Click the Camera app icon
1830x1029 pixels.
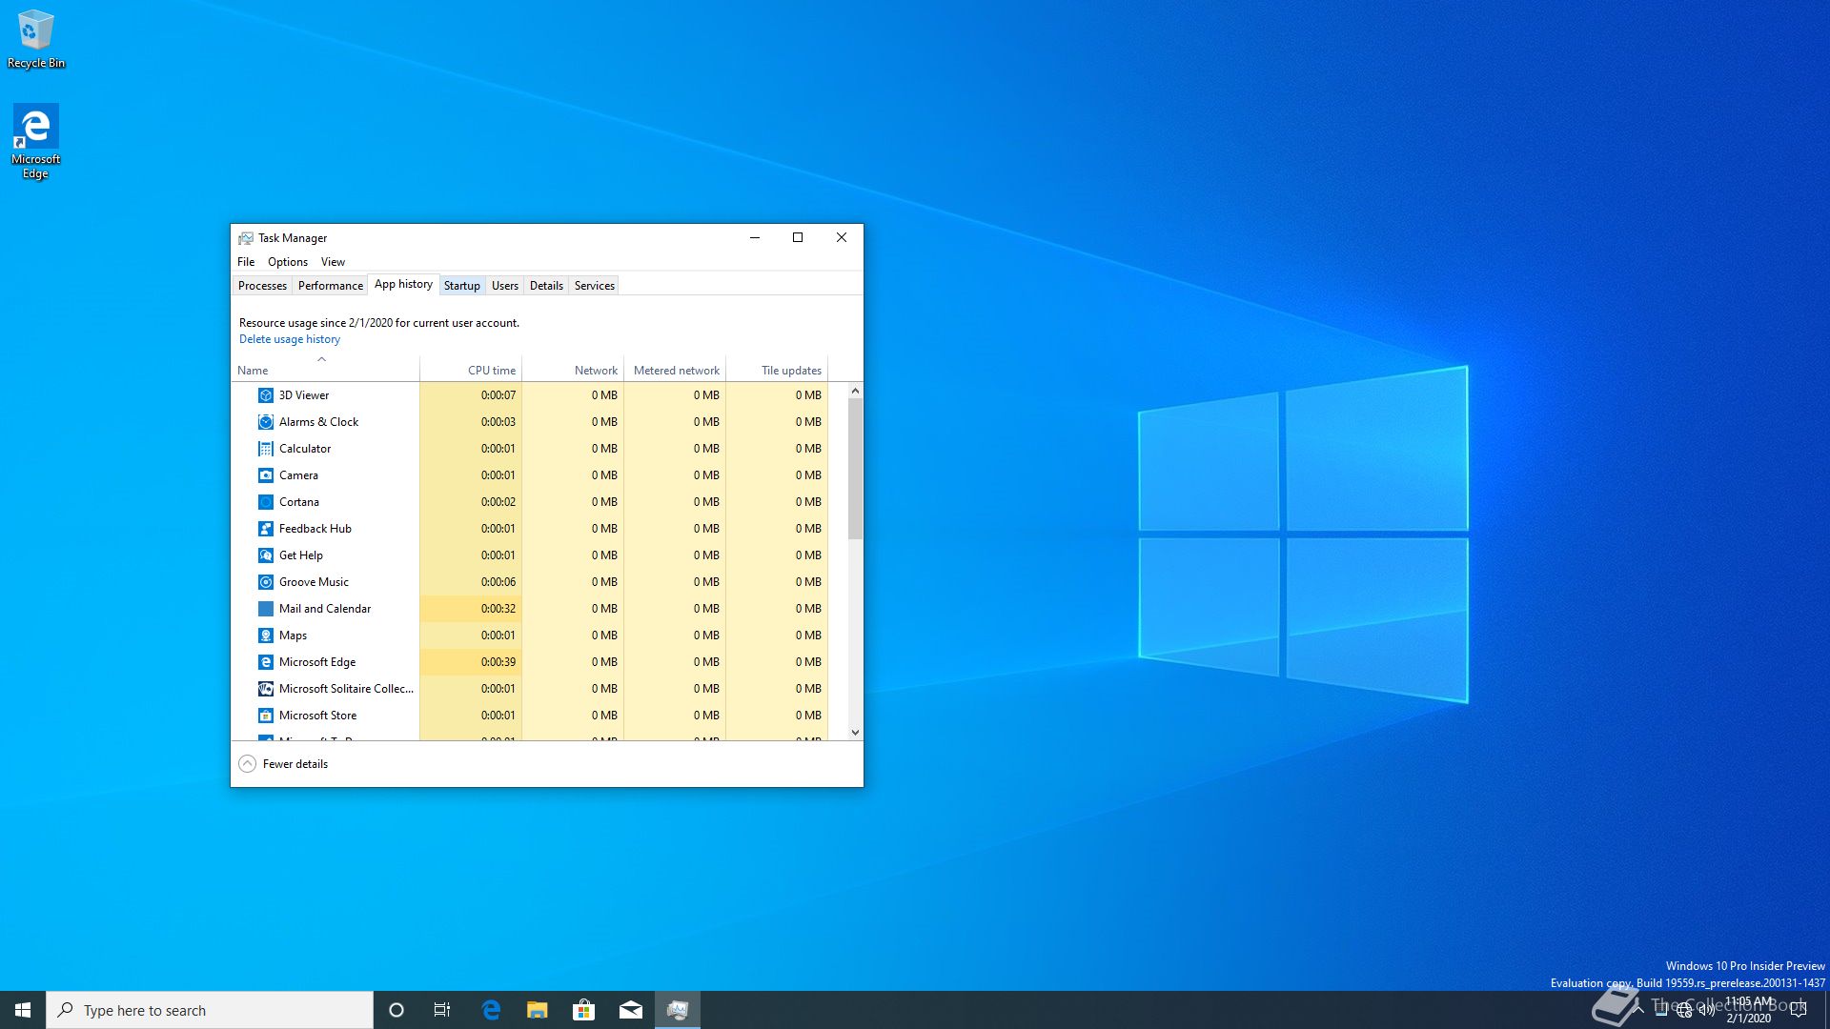(266, 475)
